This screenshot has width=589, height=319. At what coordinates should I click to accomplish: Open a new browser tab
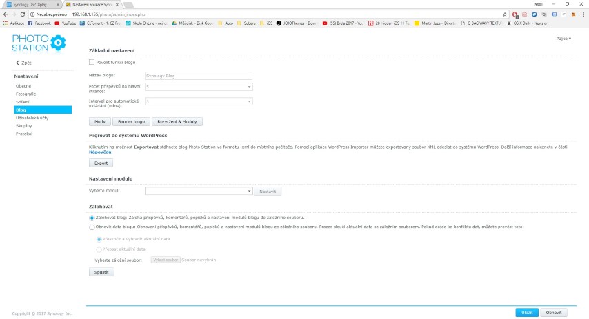tap(128, 5)
